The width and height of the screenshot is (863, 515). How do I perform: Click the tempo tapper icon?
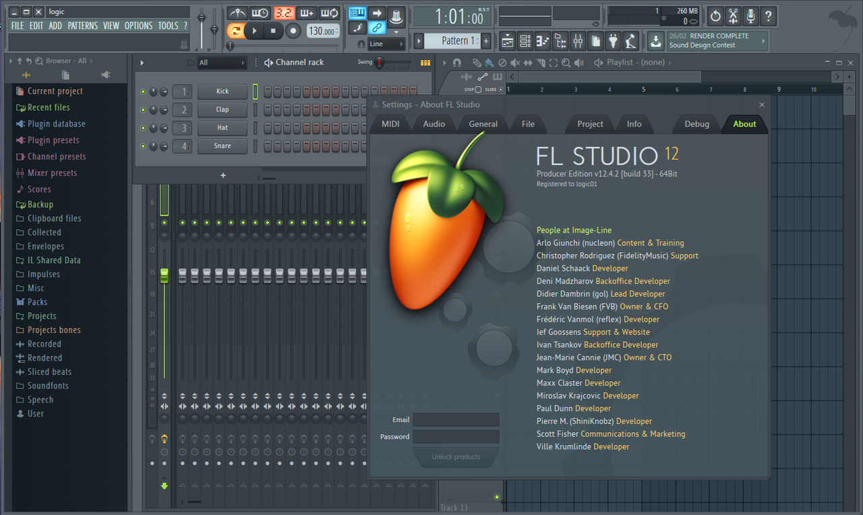coord(630,41)
